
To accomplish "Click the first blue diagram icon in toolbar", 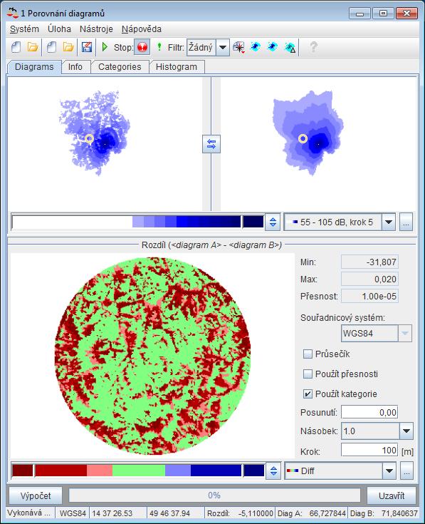I will point(256,47).
